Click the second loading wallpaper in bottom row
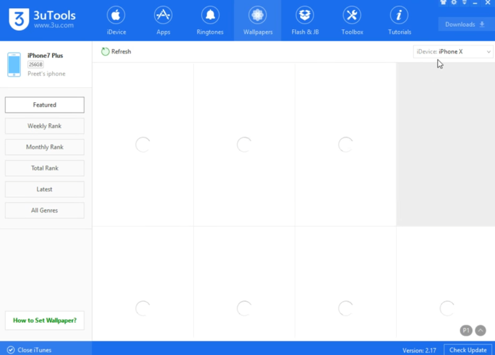This screenshot has width=495, height=355. point(244,308)
